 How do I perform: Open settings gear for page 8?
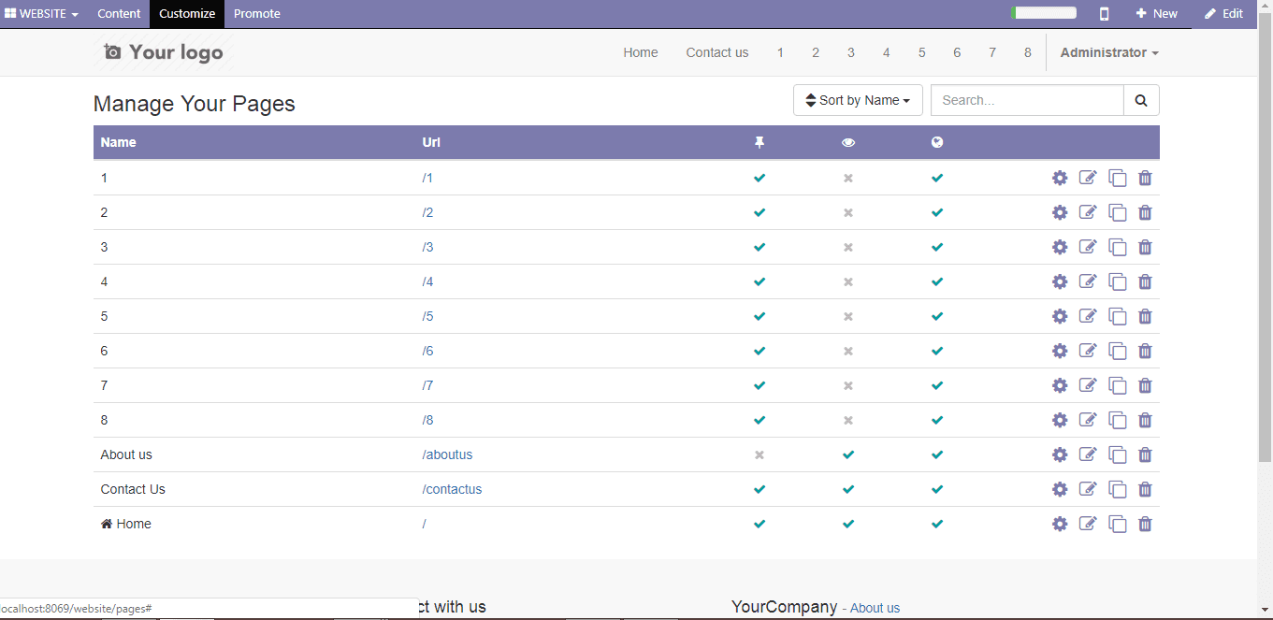pyautogui.click(x=1060, y=420)
